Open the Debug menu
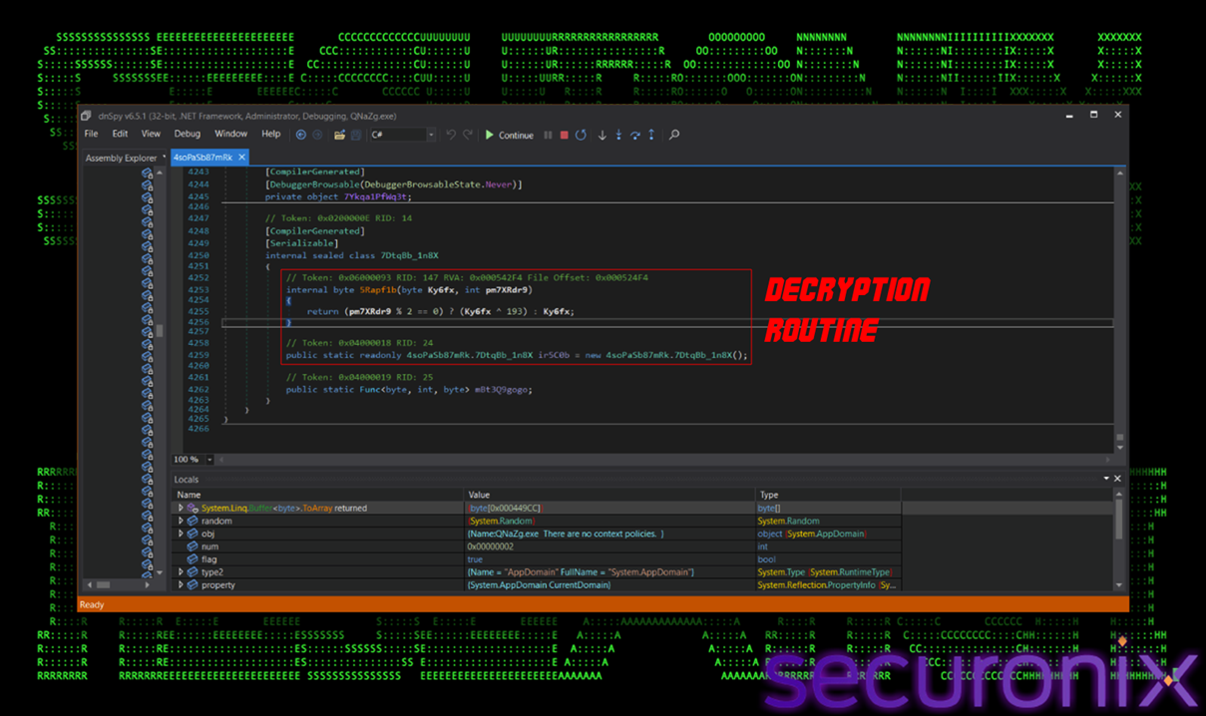Viewport: 1206px width, 716px height. 187,134
